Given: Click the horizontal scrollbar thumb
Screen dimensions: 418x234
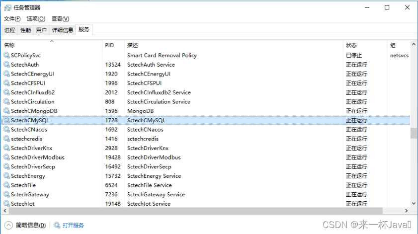Looking at the screenshot, I should (x=196, y=211).
